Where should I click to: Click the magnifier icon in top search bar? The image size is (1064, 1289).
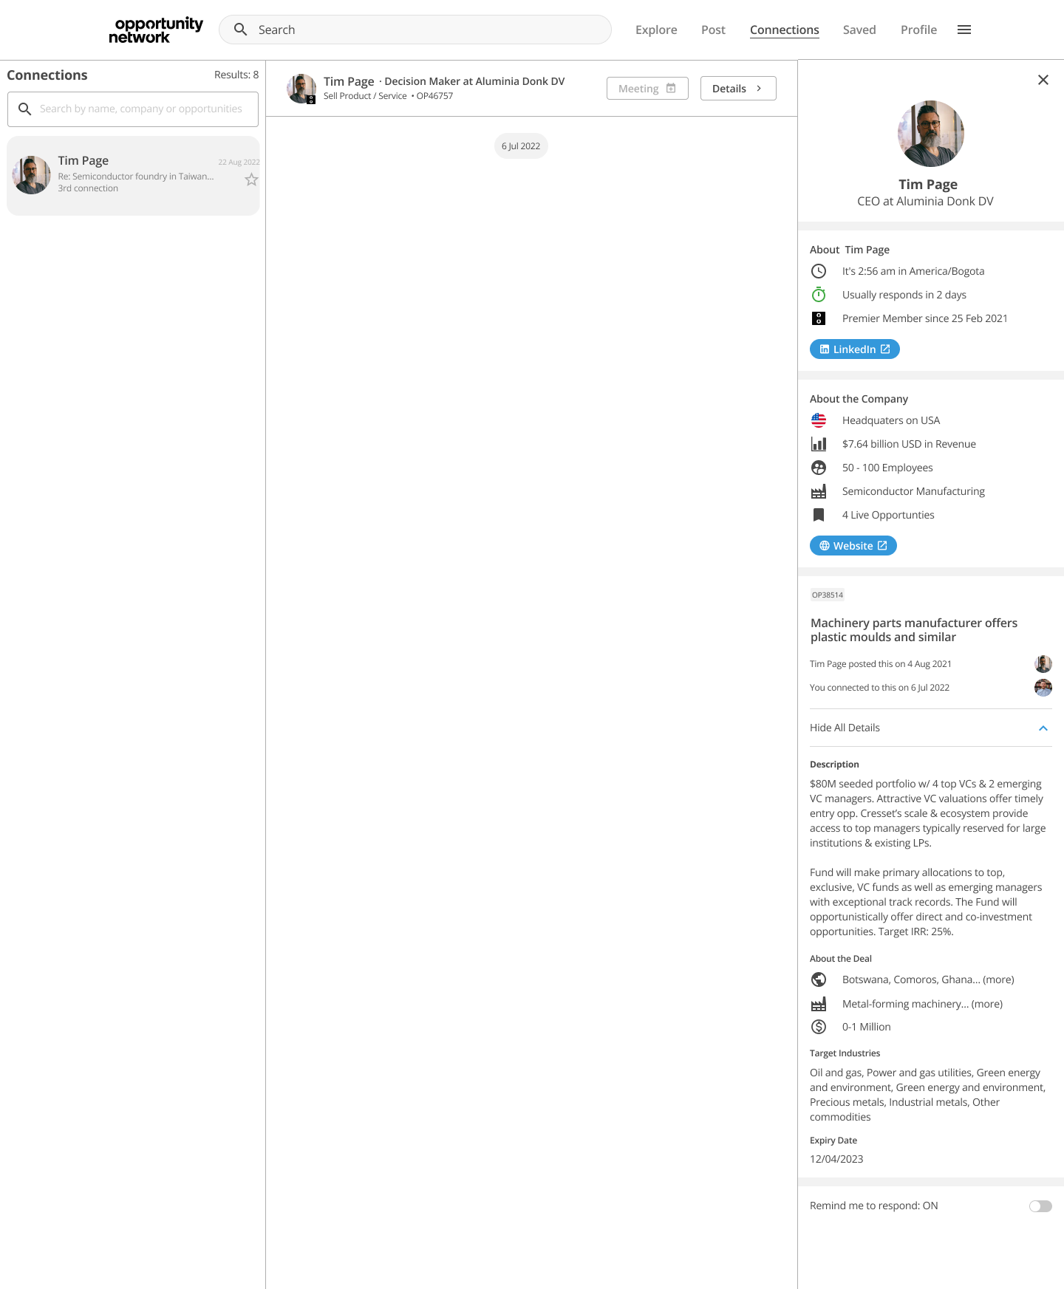tap(240, 30)
